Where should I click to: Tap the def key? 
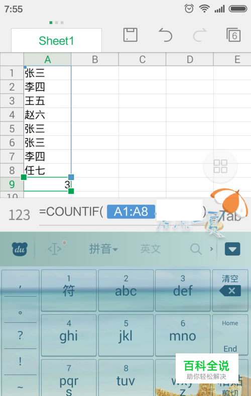tap(183, 290)
